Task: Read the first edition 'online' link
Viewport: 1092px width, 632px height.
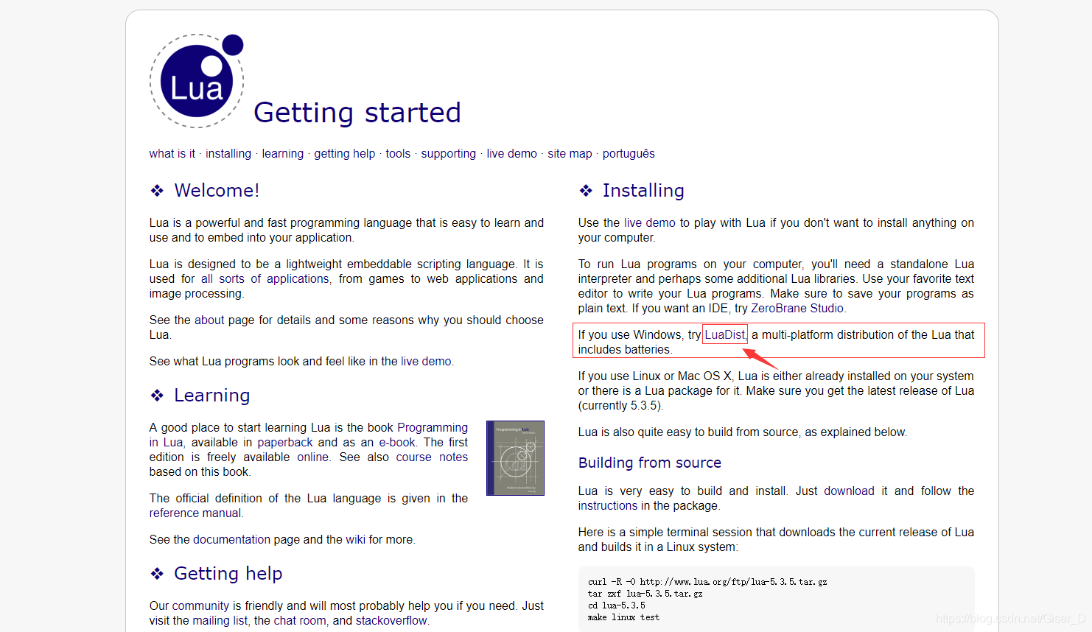Action: click(313, 457)
